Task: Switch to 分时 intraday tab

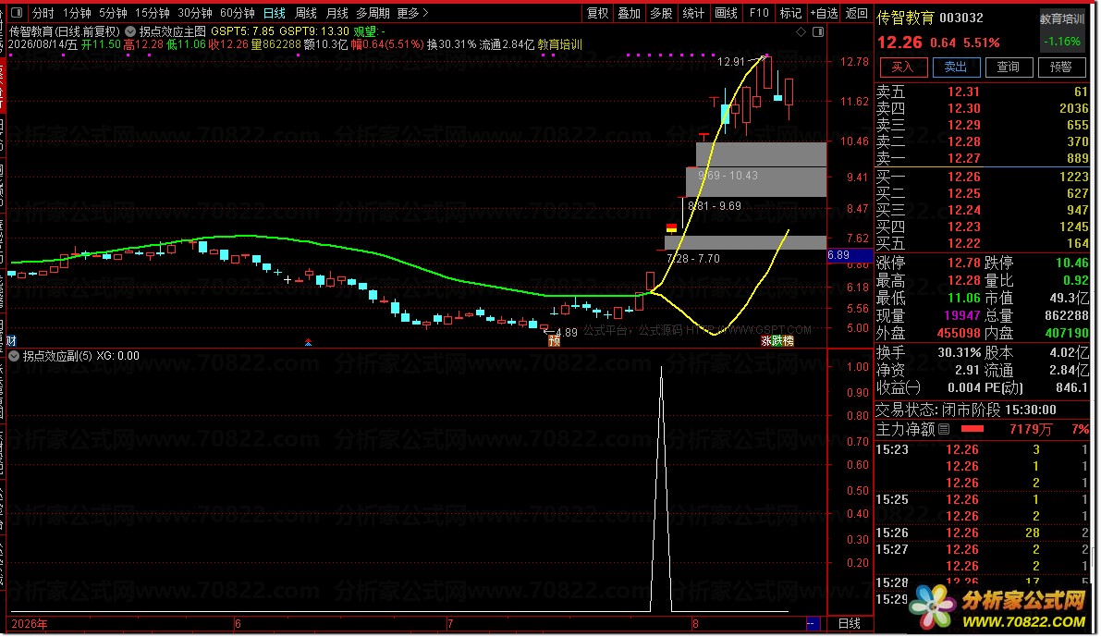Action: [x=43, y=13]
